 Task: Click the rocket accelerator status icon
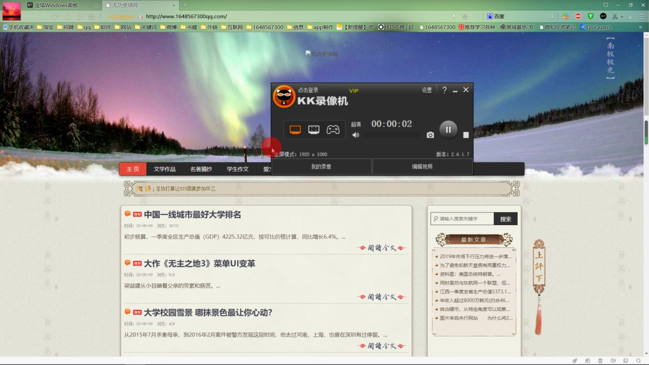pos(575,360)
